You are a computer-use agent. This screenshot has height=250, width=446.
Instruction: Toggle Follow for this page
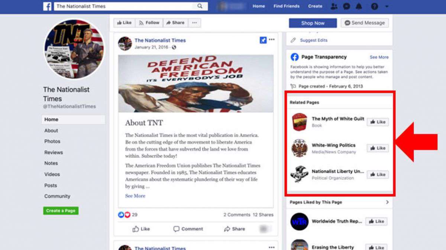tap(149, 23)
